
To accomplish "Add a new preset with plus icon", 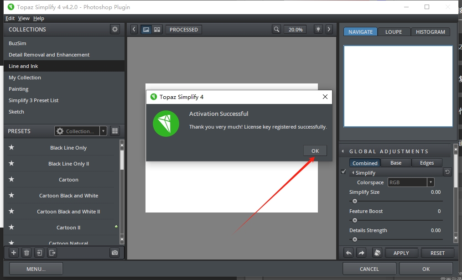I will pyautogui.click(x=14, y=253).
